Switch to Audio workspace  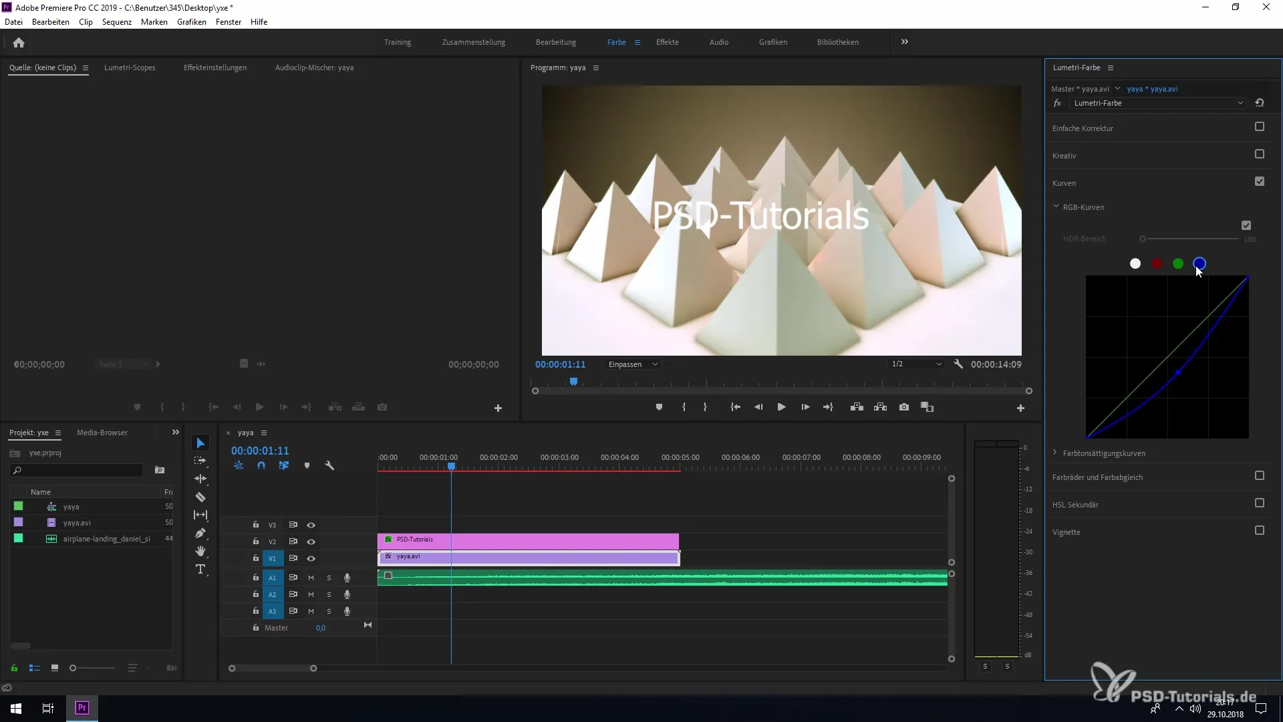(x=719, y=42)
